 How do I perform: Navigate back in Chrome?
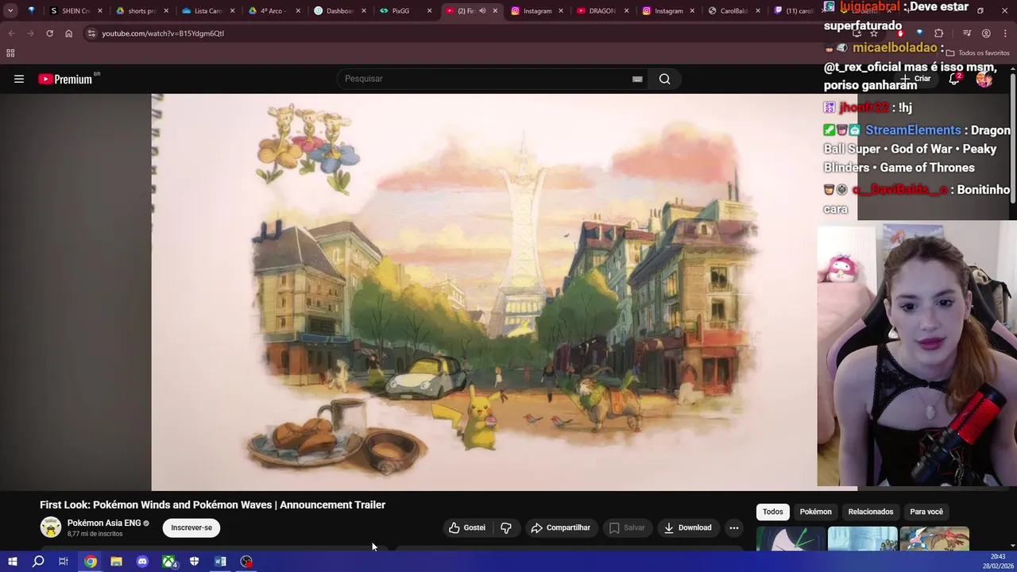click(x=11, y=33)
